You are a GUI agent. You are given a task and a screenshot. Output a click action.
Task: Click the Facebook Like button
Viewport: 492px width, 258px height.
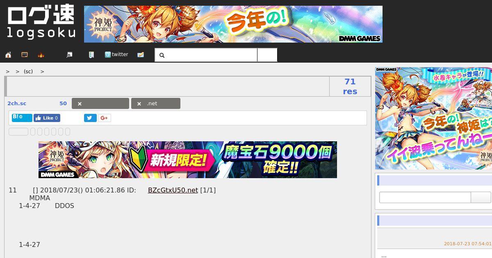47,118
